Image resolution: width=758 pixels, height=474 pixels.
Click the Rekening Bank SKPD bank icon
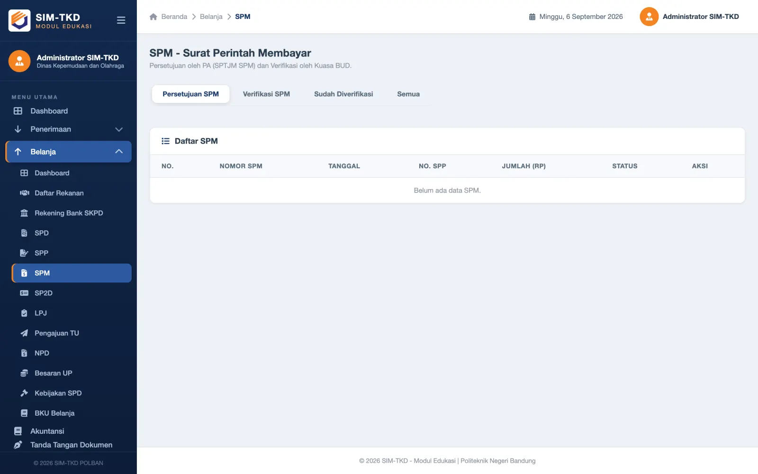coord(24,213)
